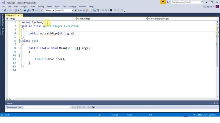Click the Comment Out Selected Lines icon
The width and height of the screenshot is (220, 123).
pos(95,11)
